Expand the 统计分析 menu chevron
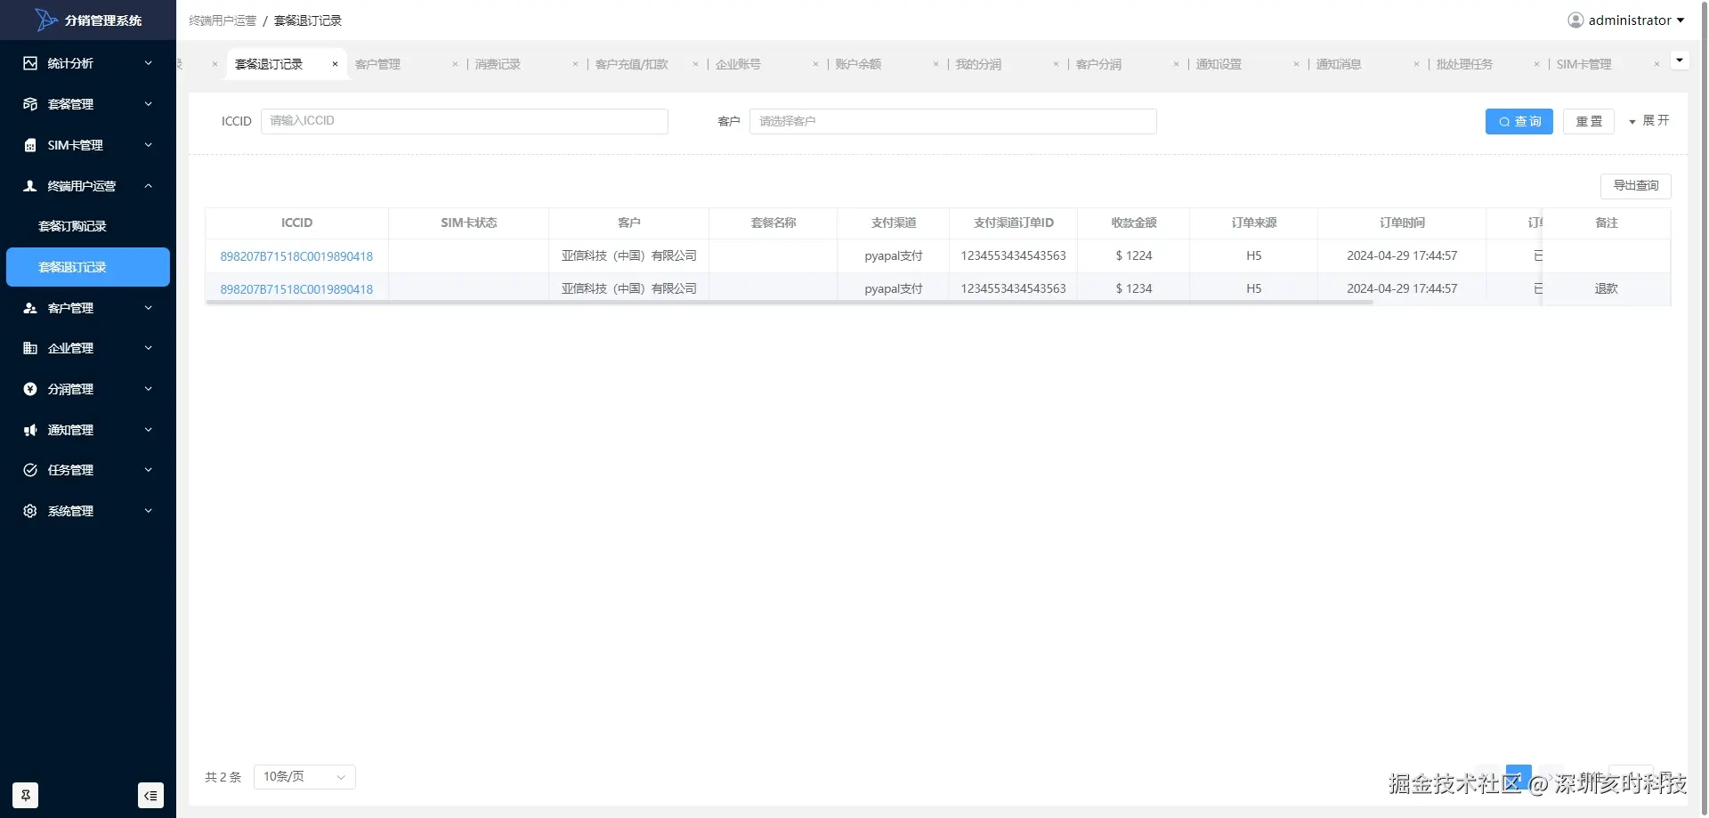The height and width of the screenshot is (818, 1709). coord(149,63)
